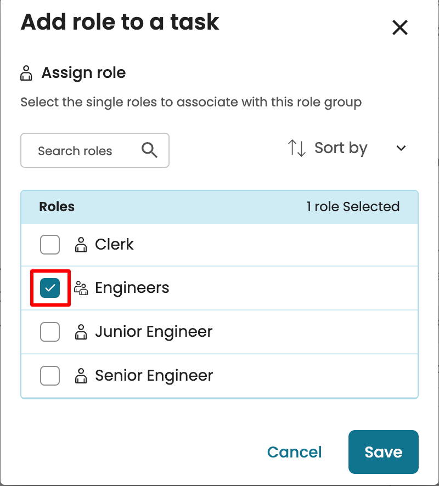Open the Sort by dropdown label
The image size is (439, 486).
click(x=341, y=148)
